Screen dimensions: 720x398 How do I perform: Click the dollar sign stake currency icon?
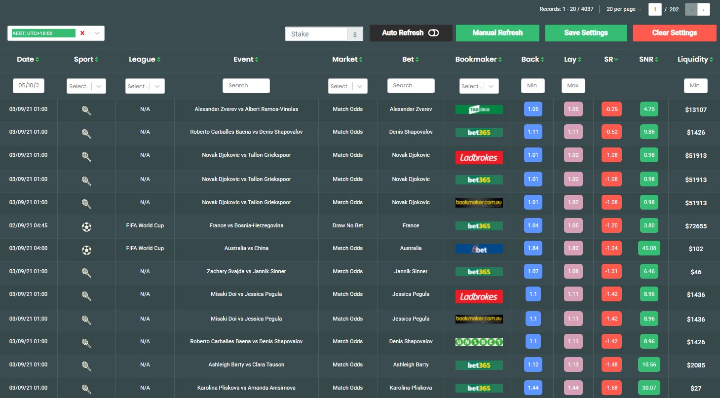point(355,34)
